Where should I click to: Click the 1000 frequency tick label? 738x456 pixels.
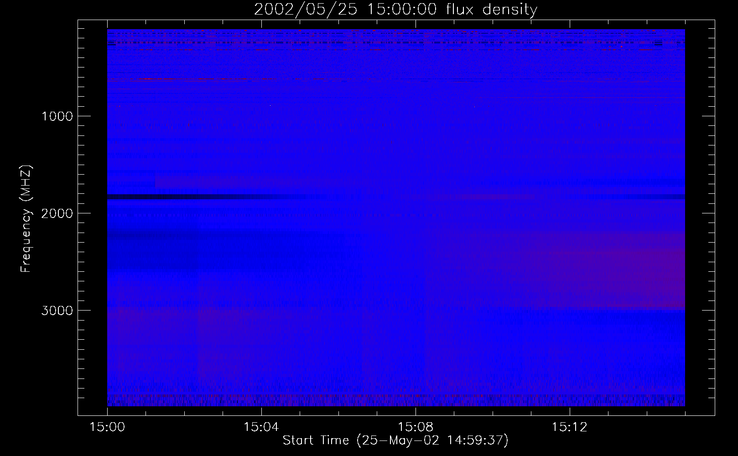point(57,116)
